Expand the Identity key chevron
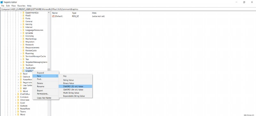256x116 pixels. [21, 24]
